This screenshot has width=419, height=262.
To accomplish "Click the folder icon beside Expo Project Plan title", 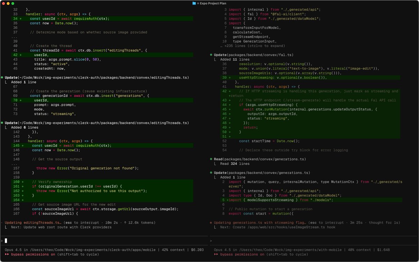I will click(194, 3).
